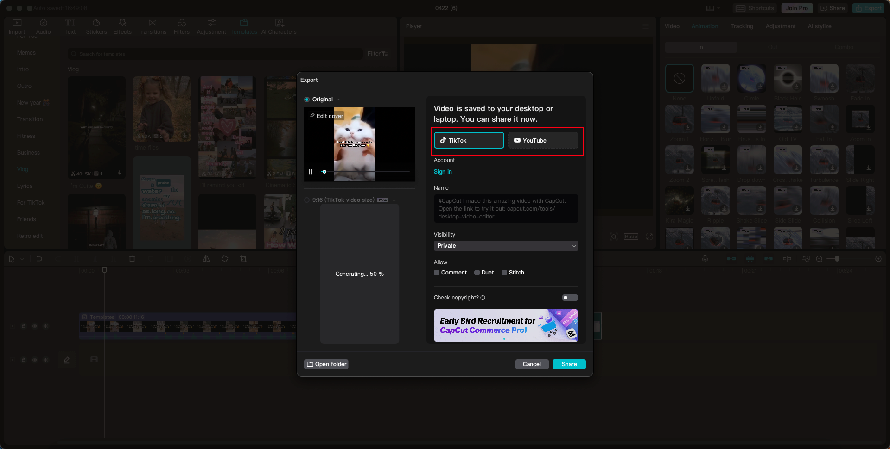
Task: Open the AI Characters panel
Action: [279, 26]
